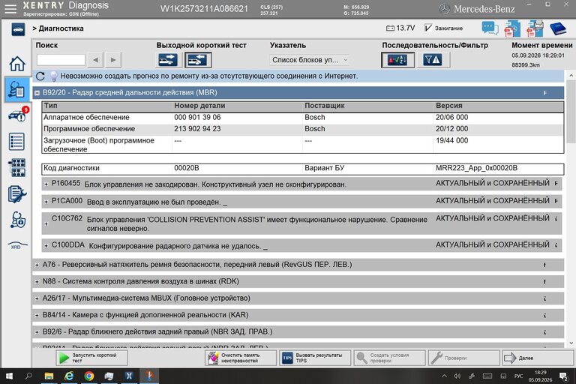This screenshot has width=576, height=384.
Task: Go to next search result arrow
Action: (x=113, y=60)
